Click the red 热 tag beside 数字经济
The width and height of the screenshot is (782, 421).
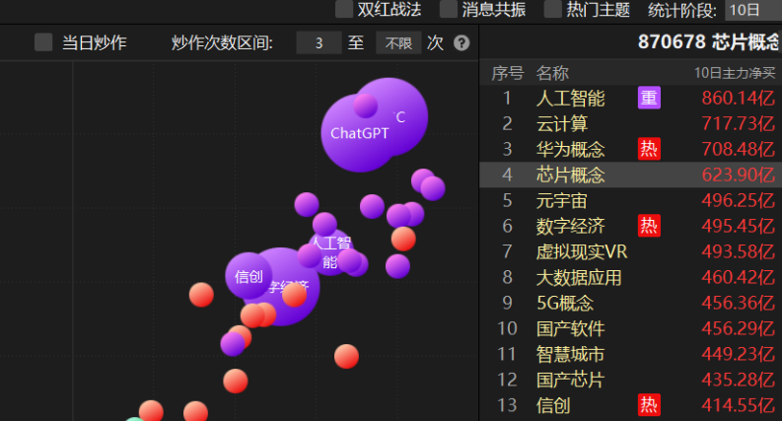pos(649,226)
